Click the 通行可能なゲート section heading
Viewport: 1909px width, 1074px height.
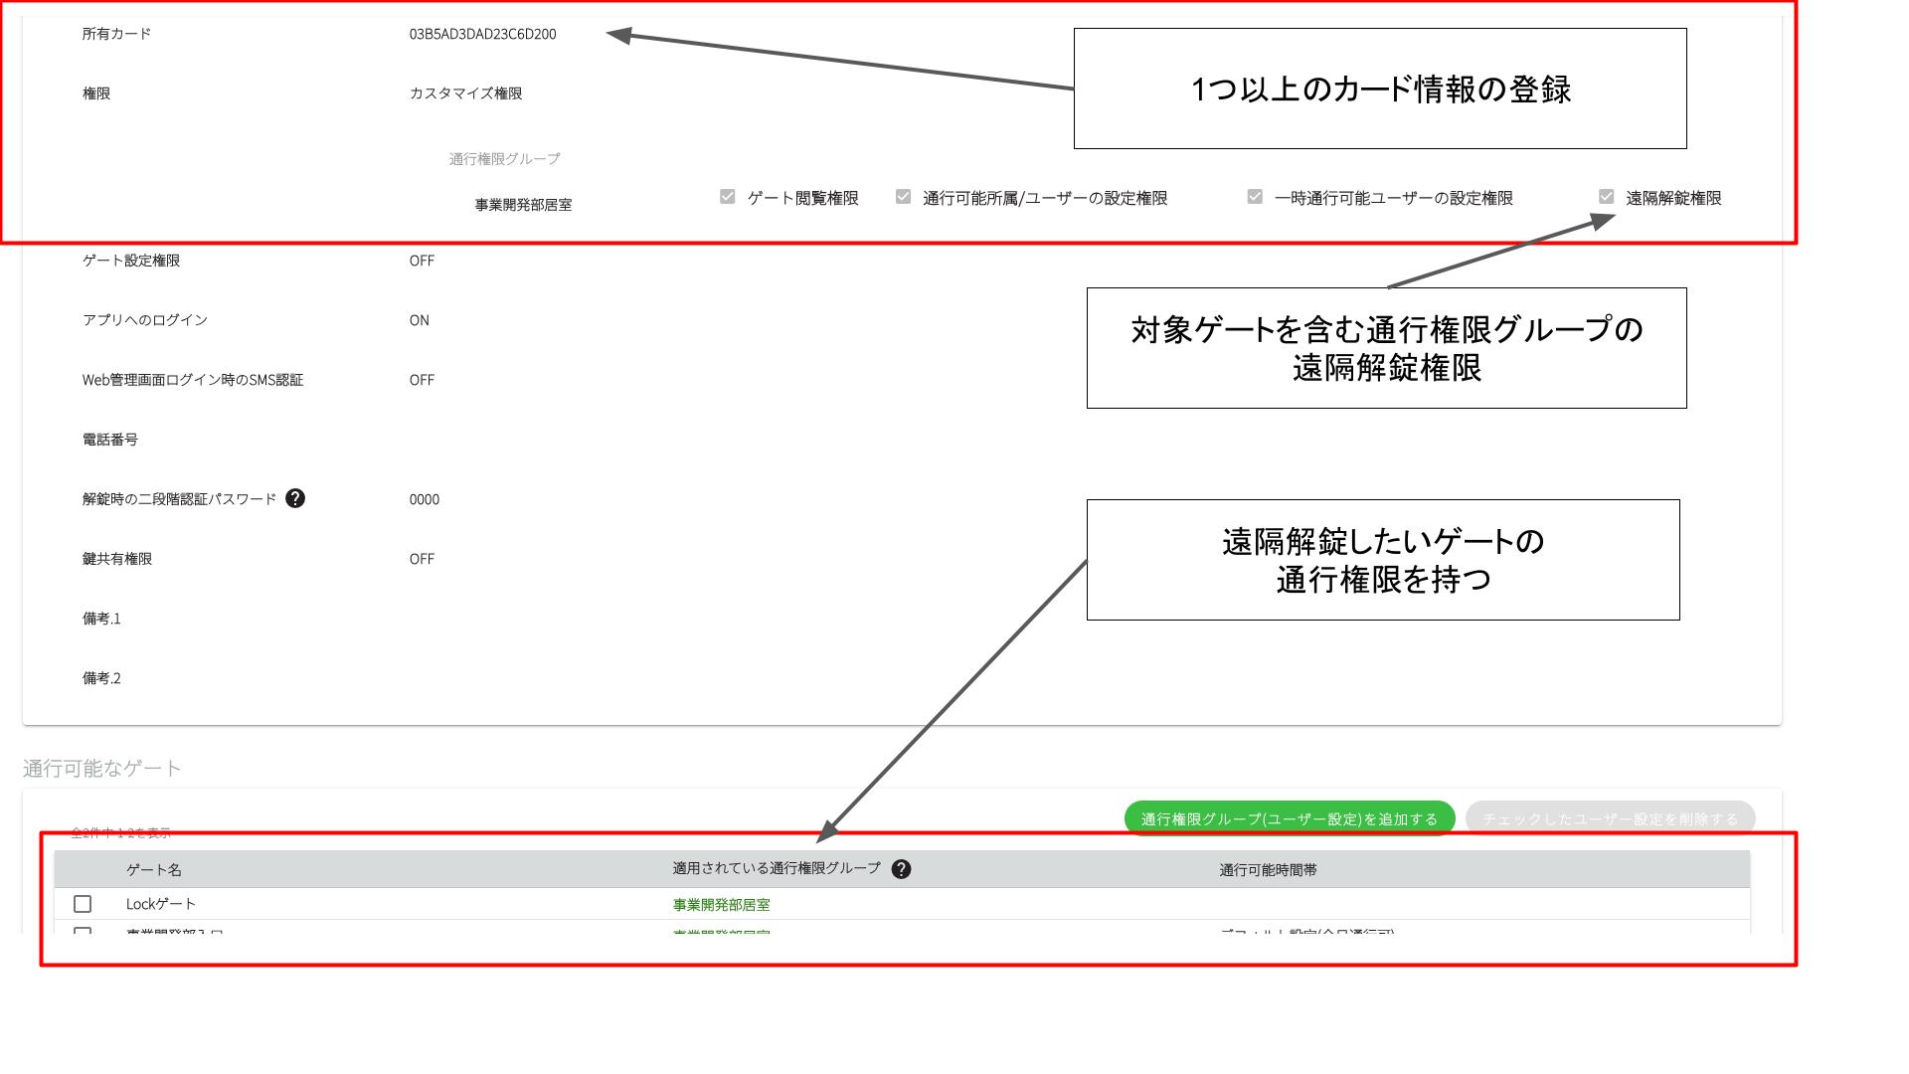102,768
